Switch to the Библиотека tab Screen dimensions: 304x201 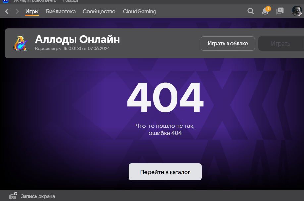click(61, 12)
